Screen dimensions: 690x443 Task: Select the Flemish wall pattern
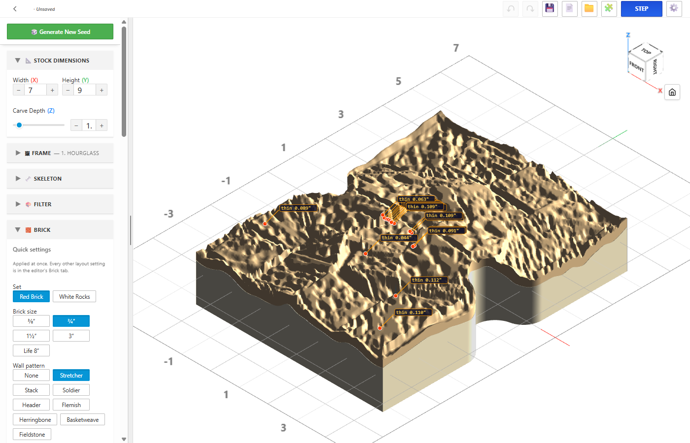(x=71, y=405)
